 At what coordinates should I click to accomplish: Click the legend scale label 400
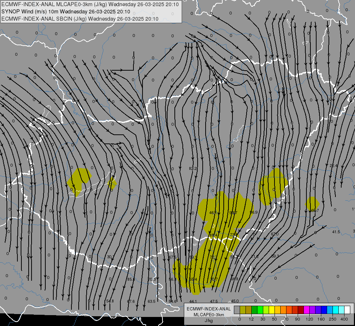coord(344,319)
